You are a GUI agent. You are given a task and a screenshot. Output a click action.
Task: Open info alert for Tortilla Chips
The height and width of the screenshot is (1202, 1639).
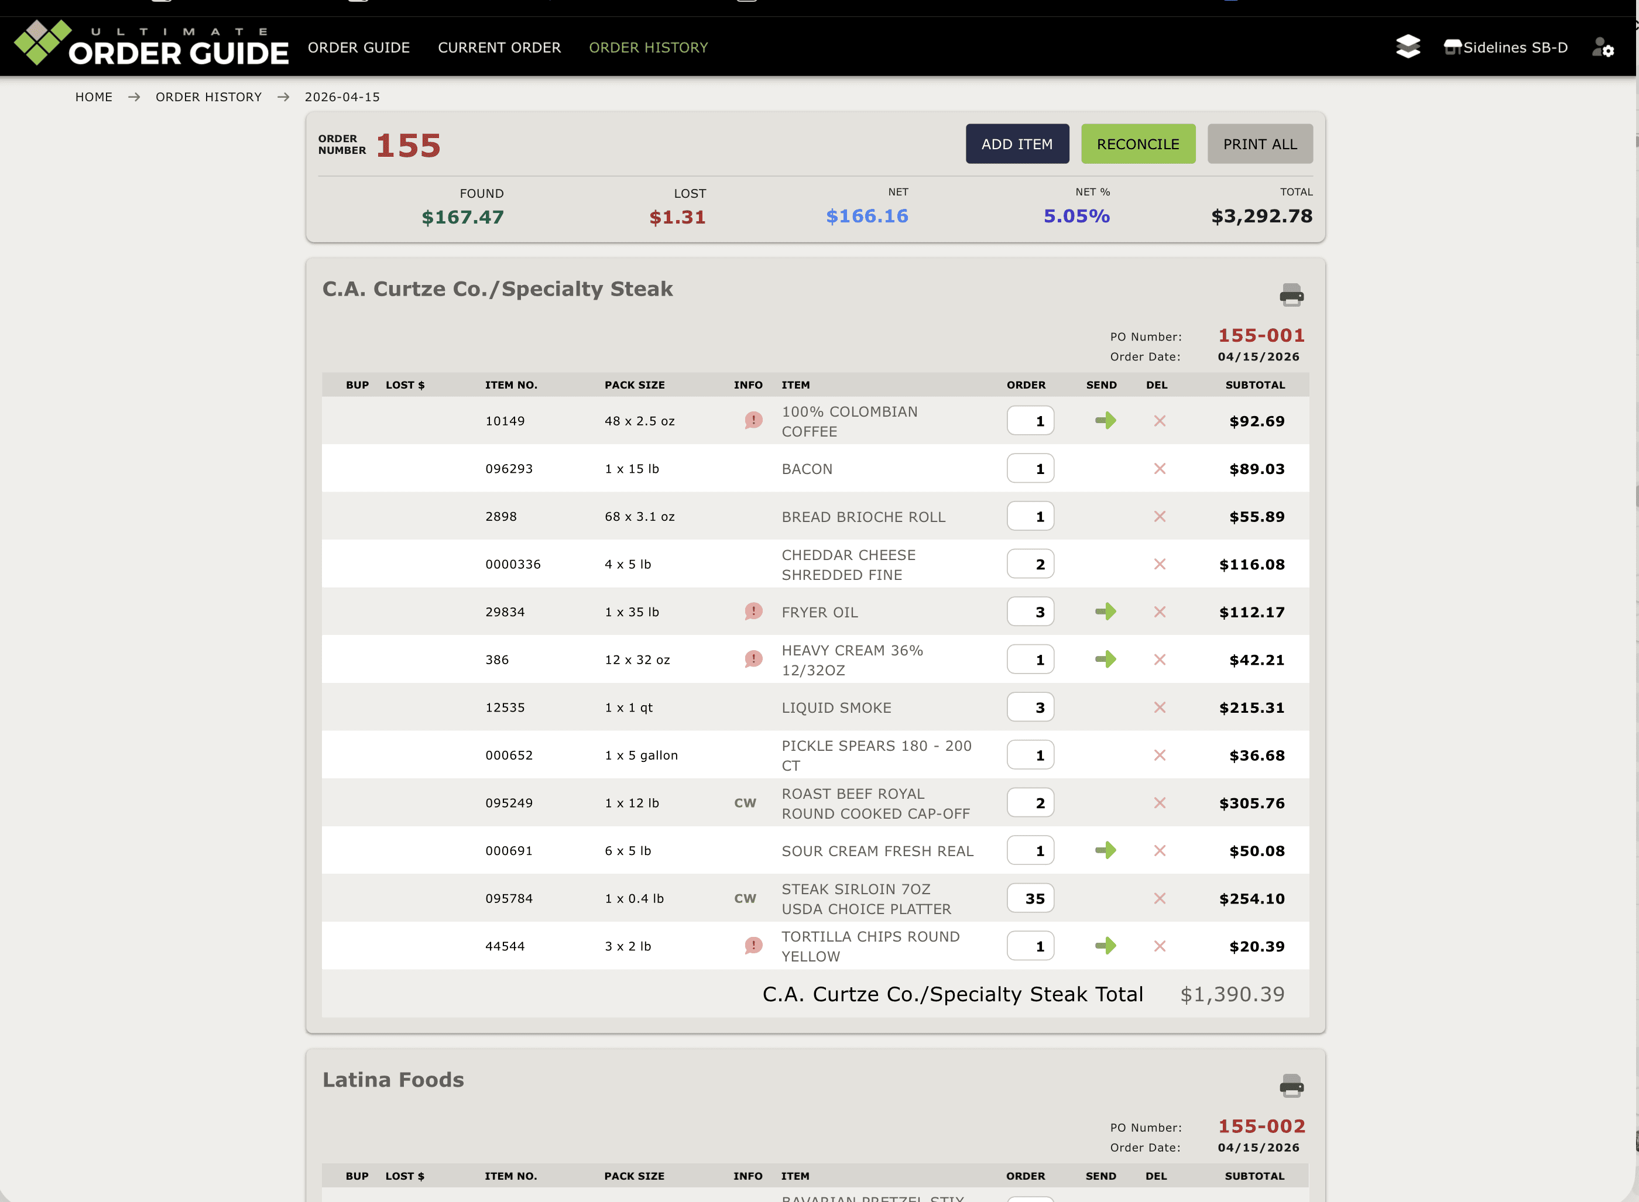pos(753,945)
